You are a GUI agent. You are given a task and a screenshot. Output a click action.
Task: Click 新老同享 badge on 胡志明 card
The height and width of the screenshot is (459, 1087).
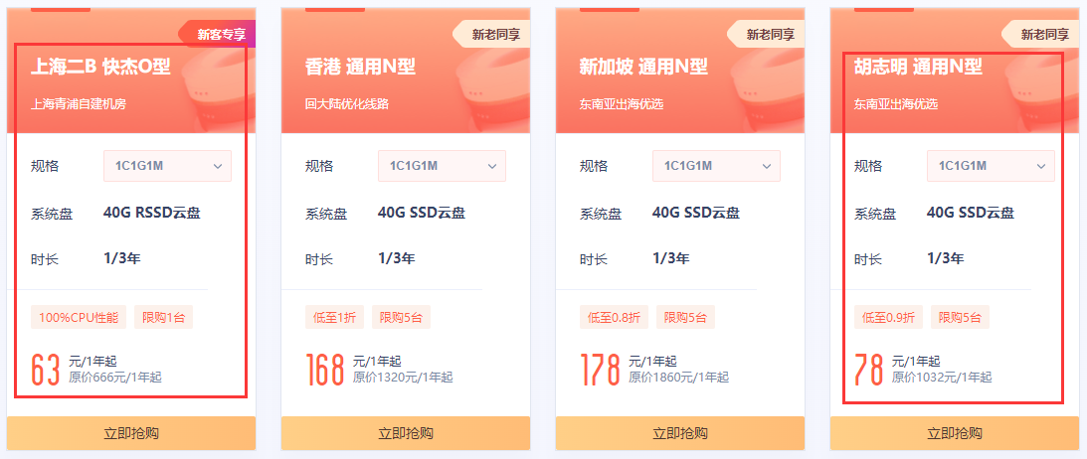point(1040,34)
